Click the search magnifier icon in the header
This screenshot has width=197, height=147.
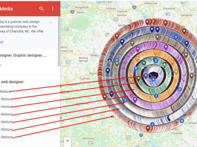click(x=41, y=9)
